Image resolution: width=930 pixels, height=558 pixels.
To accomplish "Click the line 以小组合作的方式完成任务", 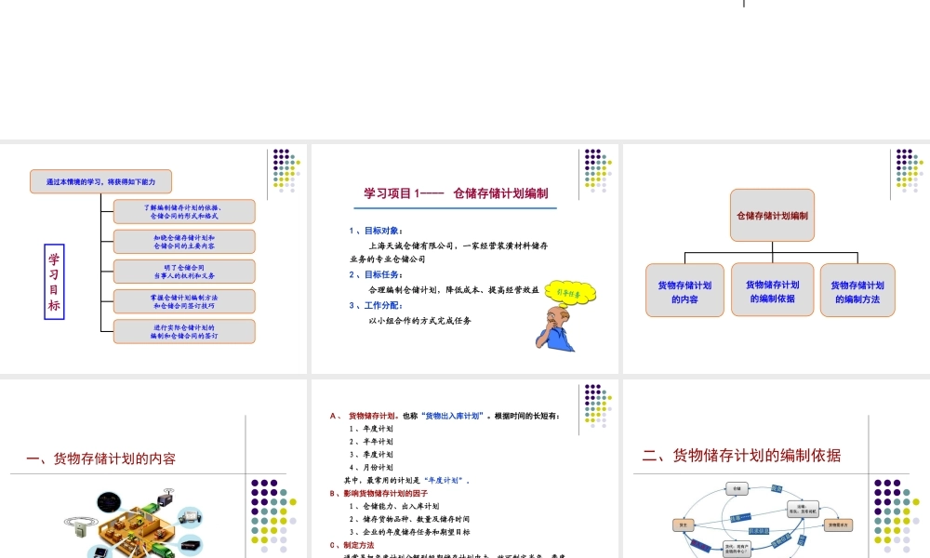I will pyautogui.click(x=419, y=321).
